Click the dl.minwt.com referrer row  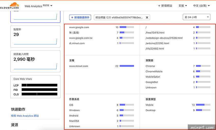pyautogui.click(x=101, y=43)
